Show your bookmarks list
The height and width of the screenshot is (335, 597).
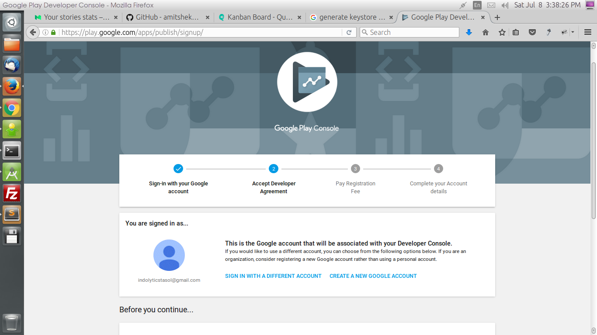click(x=516, y=32)
